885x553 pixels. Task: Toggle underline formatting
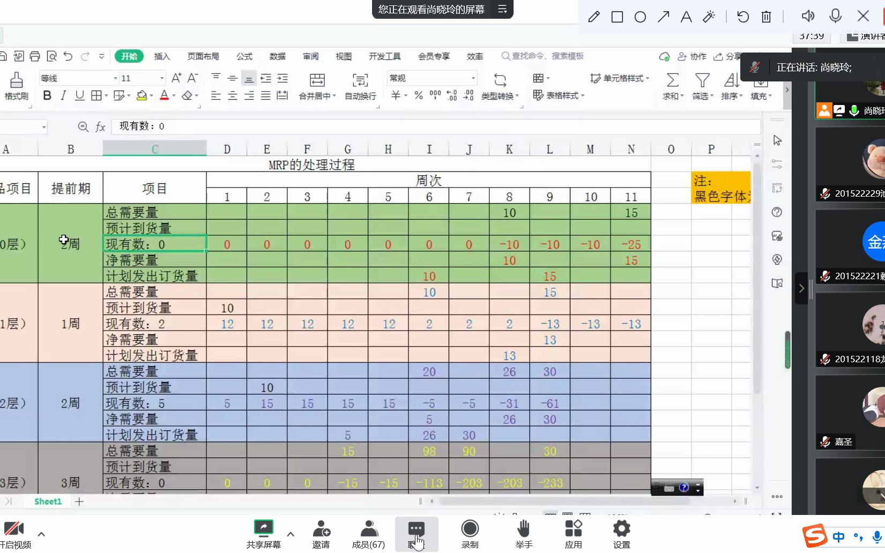pyautogui.click(x=79, y=95)
